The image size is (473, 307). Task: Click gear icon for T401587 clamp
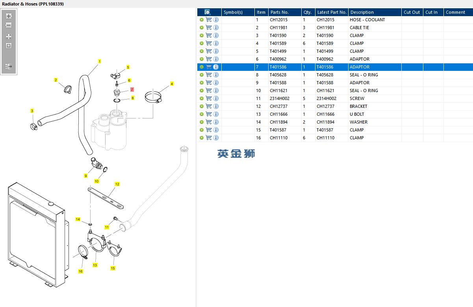202,130
